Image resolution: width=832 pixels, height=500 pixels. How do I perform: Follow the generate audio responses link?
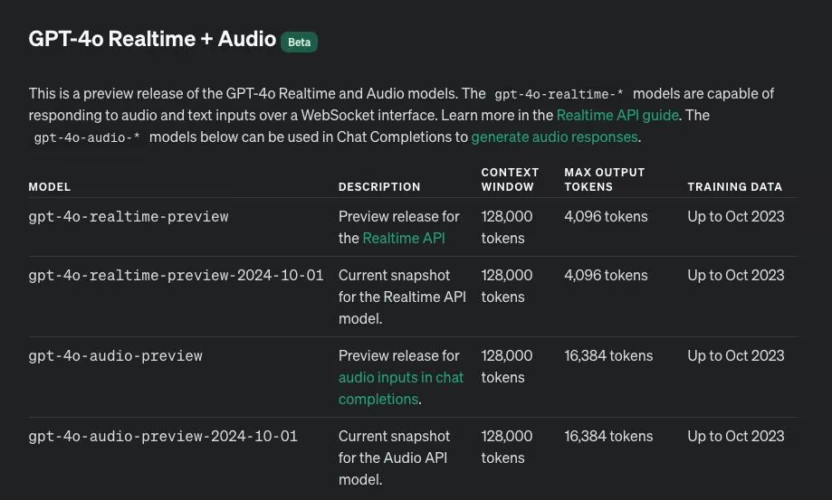(x=554, y=137)
